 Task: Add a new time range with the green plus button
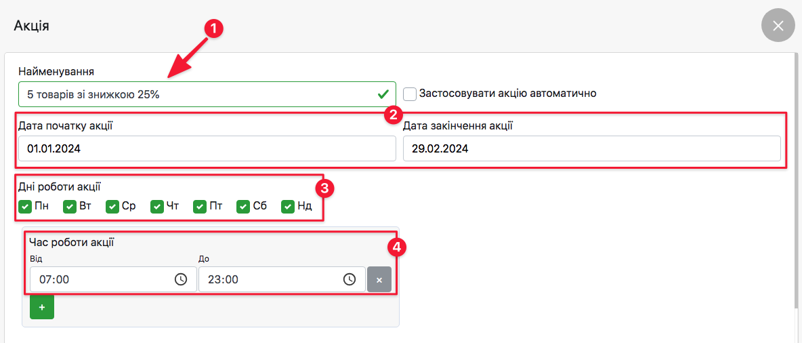coord(42,307)
